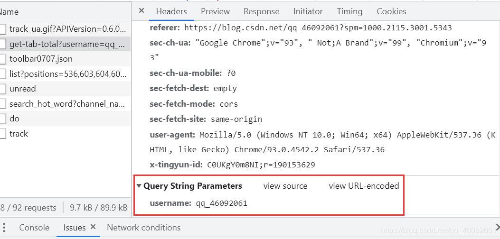
Task: Click the sec-ch-ua header name
Action: pyautogui.click(x=170, y=43)
